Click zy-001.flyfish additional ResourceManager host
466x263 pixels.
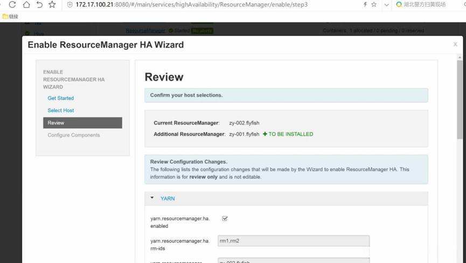[x=244, y=134]
